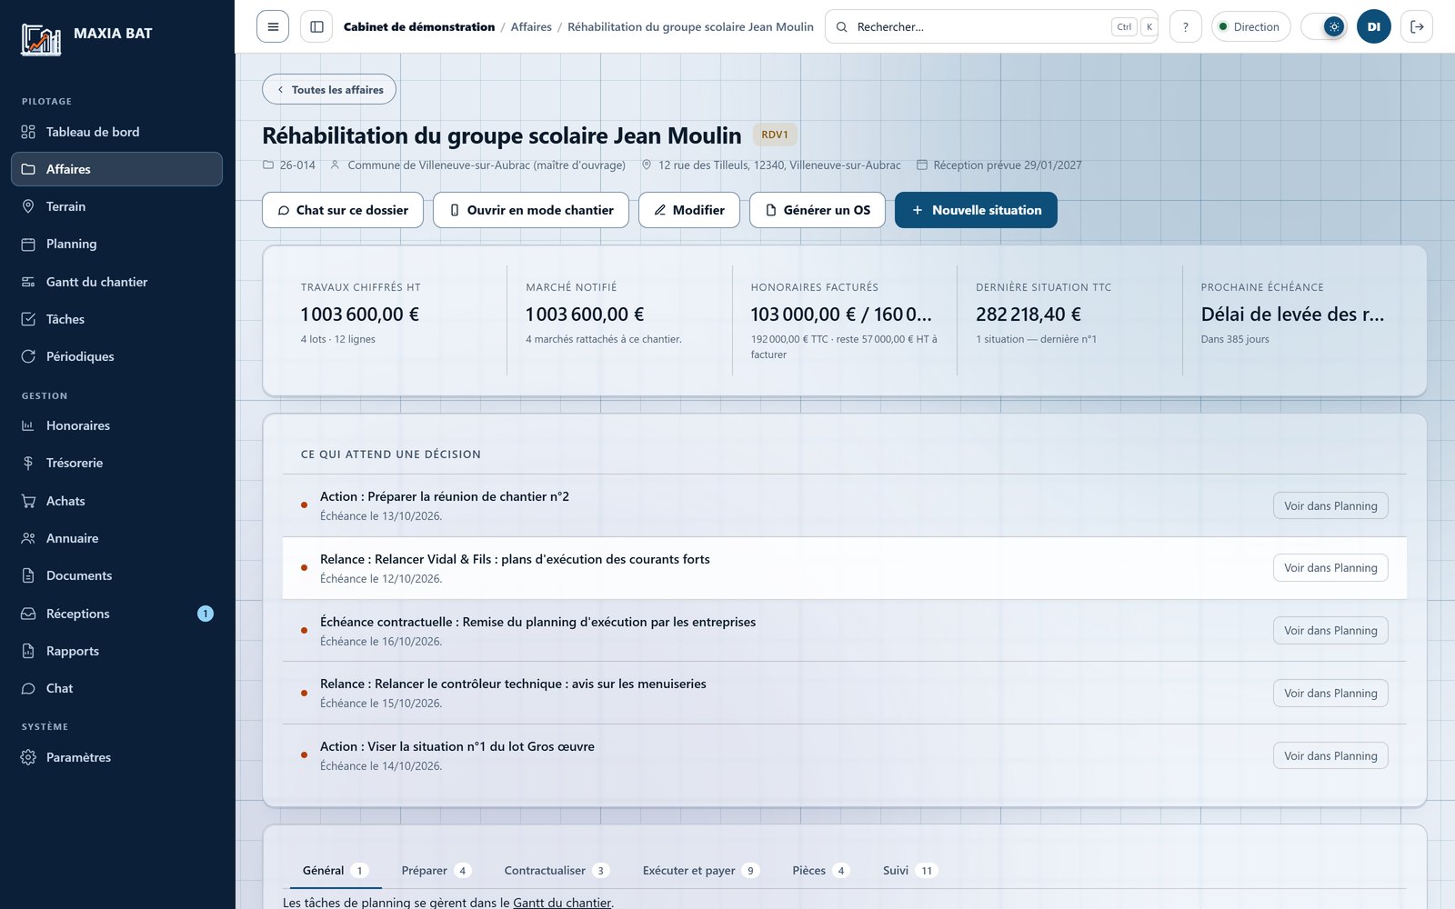Open the help question mark icon
This screenshot has height=909, width=1455.
1185,26
